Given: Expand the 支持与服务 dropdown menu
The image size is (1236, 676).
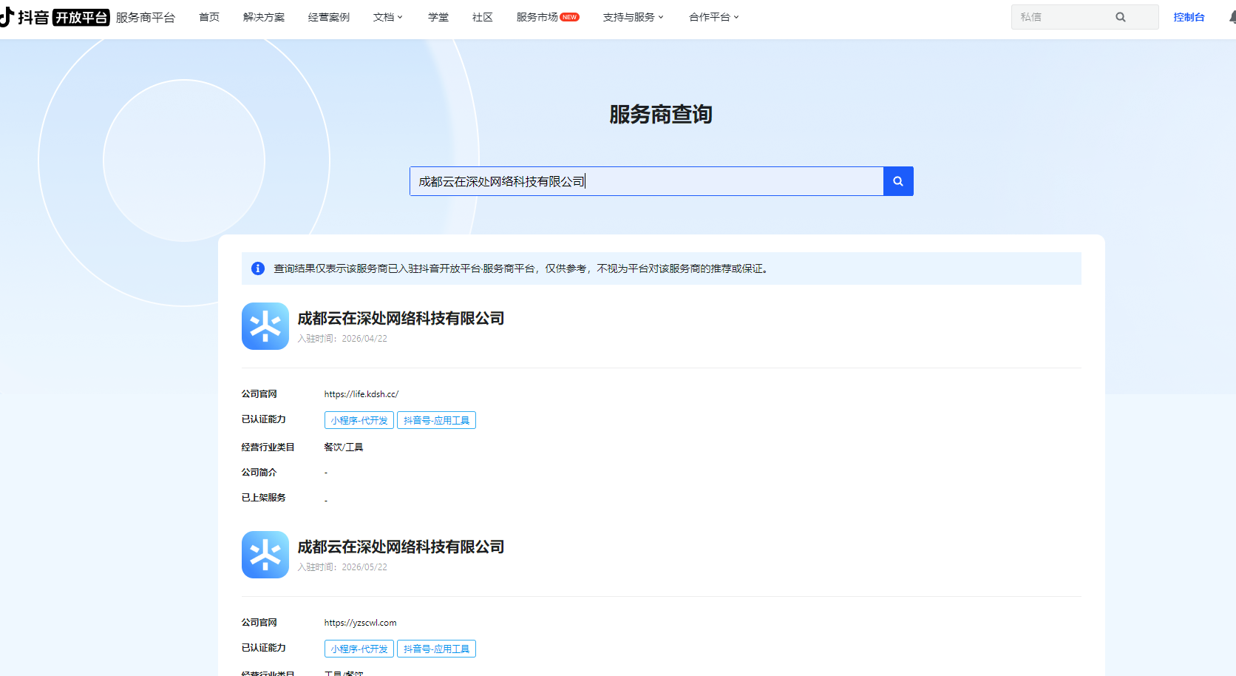Looking at the screenshot, I should pos(634,17).
